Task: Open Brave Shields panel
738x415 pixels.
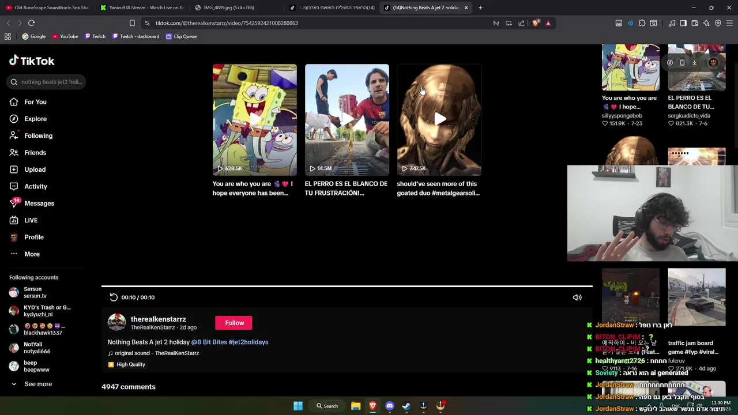Action: pyautogui.click(x=536, y=23)
